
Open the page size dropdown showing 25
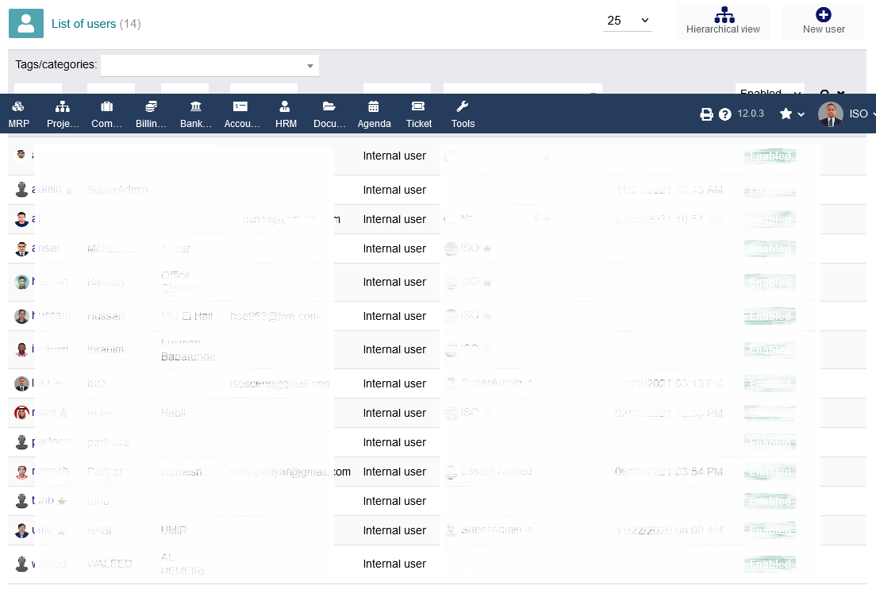627,21
